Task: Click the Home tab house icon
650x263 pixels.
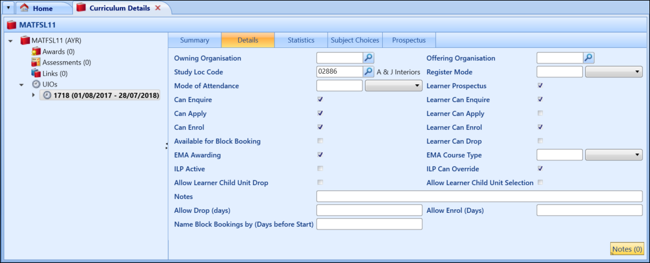Action: coord(24,8)
